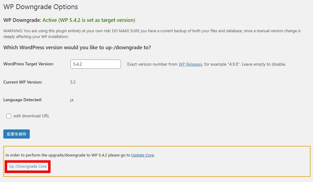
Task: Open the WP Releases link
Action: [x=190, y=64]
